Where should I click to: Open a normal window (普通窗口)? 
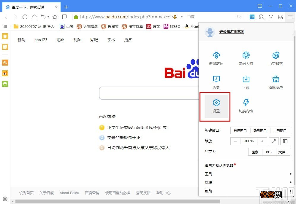(x=240, y=130)
